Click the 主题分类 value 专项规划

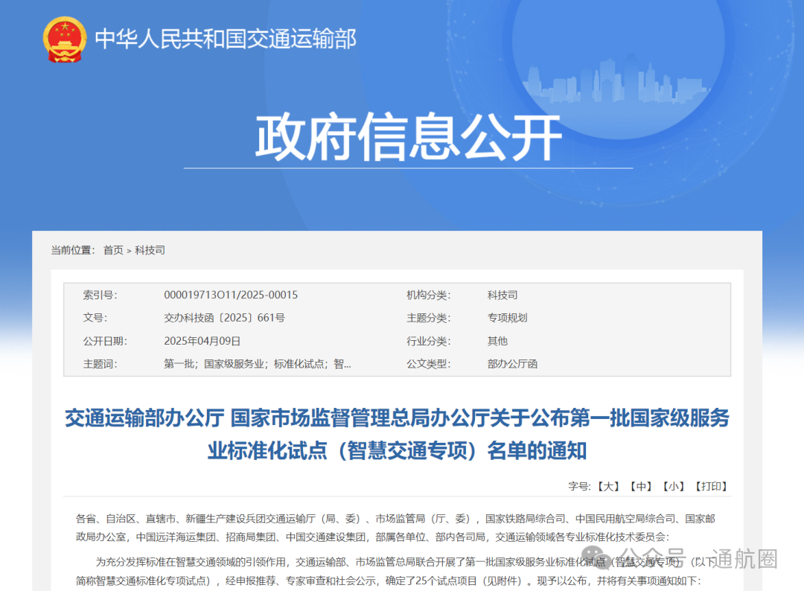509,317
